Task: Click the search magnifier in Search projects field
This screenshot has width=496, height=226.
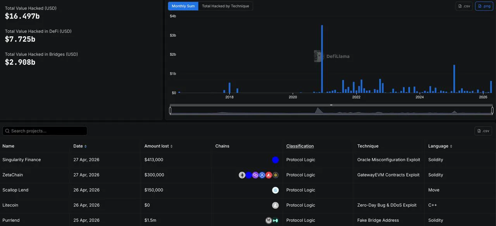Action: 7,130
